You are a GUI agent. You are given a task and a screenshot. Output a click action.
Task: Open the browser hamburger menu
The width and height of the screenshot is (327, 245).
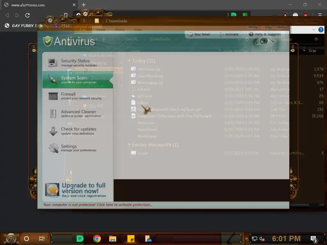[x=320, y=15]
